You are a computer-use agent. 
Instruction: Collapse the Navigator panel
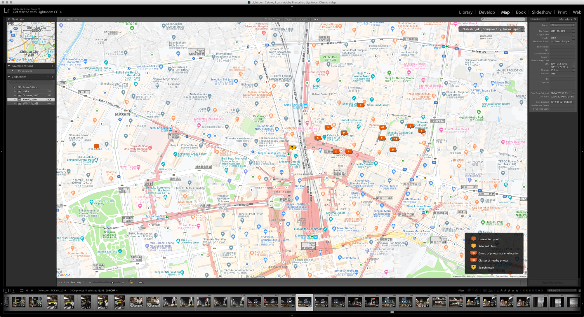(9, 19)
